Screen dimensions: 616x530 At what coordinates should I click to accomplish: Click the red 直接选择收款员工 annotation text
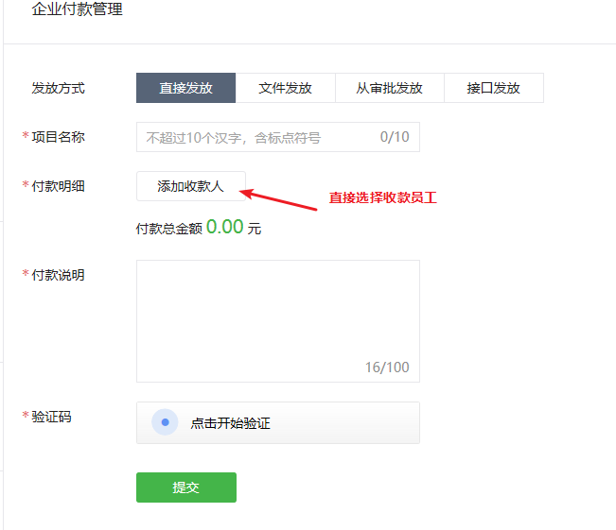[382, 198]
